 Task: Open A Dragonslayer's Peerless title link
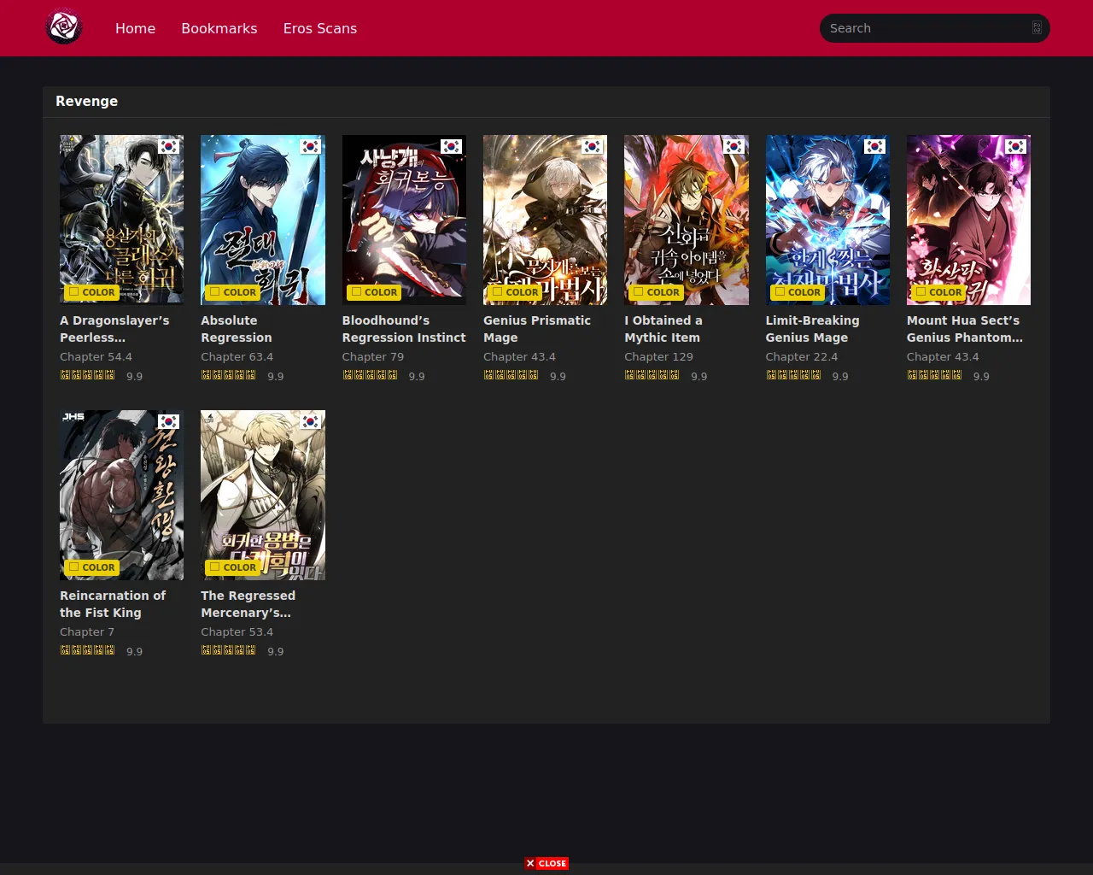(114, 329)
